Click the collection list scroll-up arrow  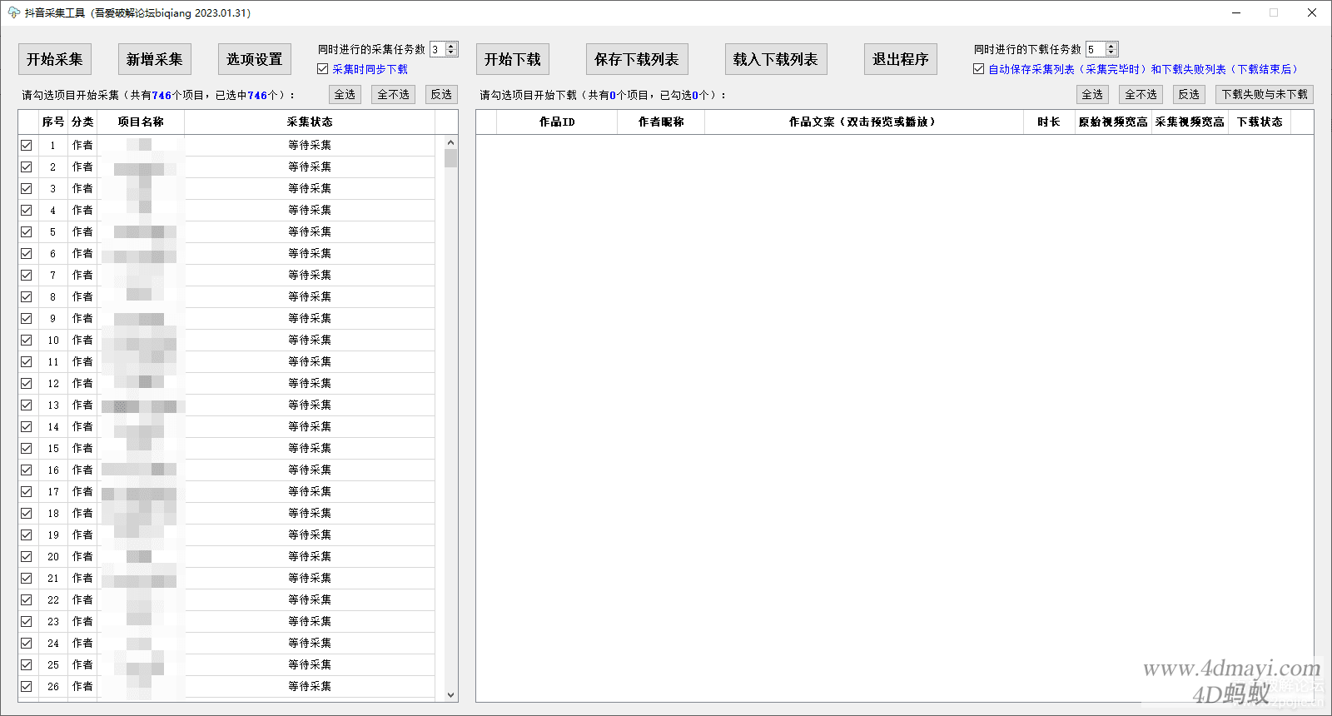point(451,142)
